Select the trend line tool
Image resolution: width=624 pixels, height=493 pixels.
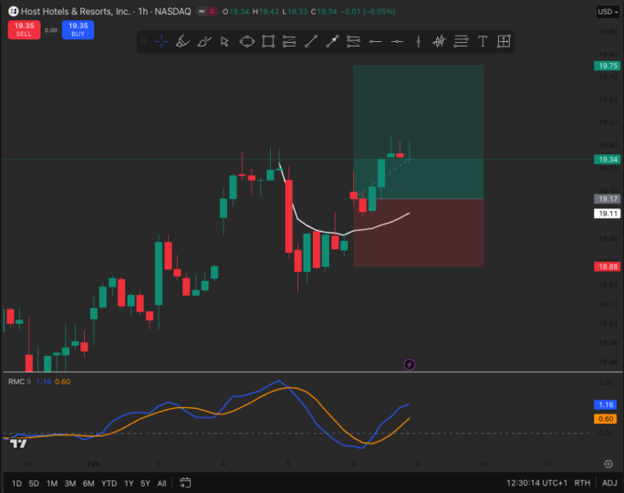coord(311,41)
